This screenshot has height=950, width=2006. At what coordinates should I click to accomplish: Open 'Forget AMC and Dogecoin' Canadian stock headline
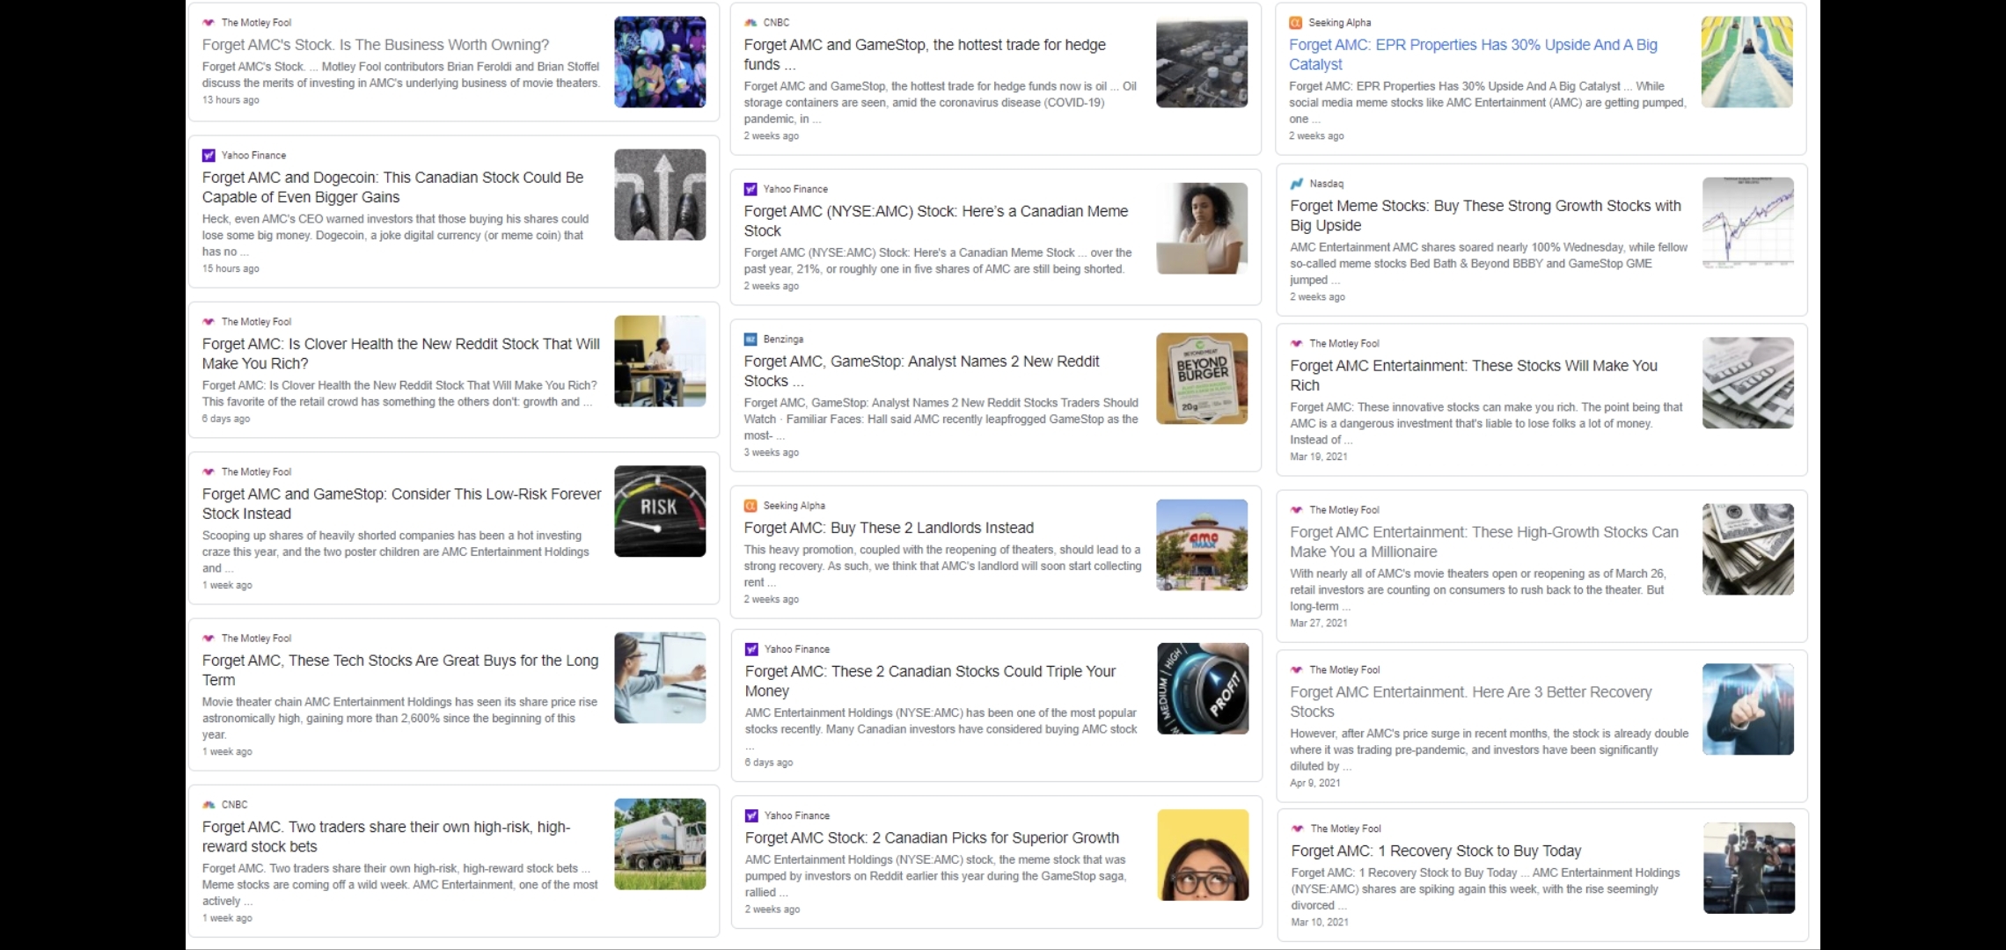(392, 187)
